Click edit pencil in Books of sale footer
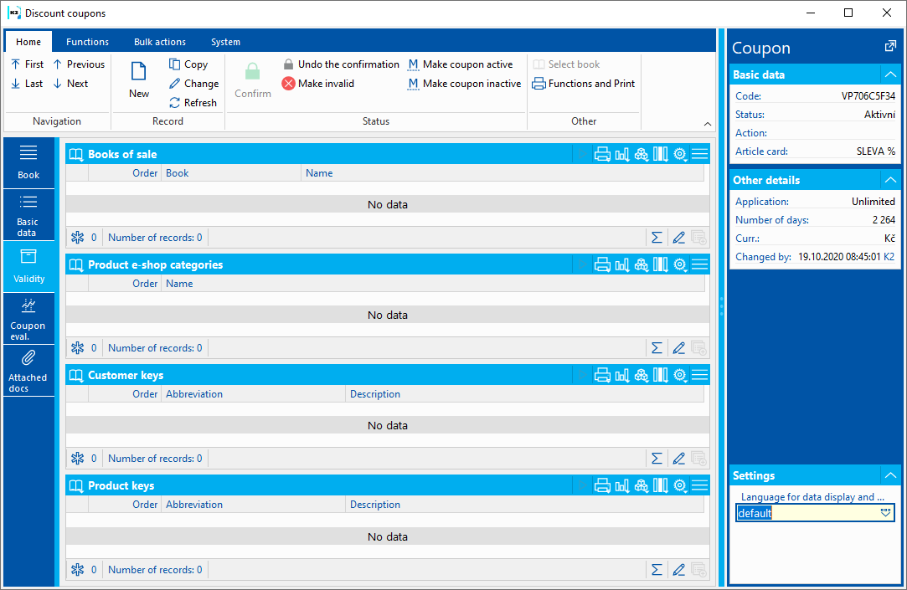This screenshot has height=590, width=907. tap(678, 238)
